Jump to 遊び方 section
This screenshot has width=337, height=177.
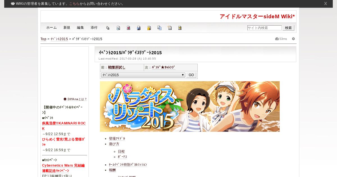(x=114, y=144)
